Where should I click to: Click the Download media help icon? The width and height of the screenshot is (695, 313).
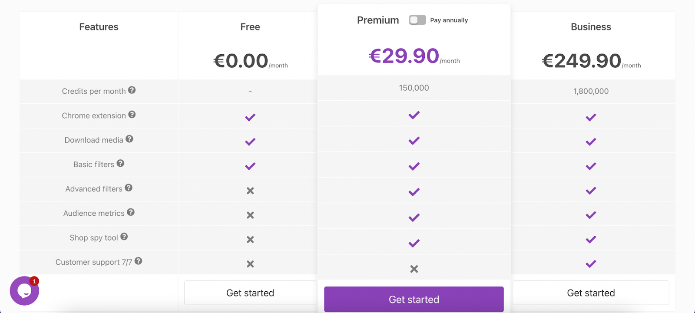(x=129, y=139)
